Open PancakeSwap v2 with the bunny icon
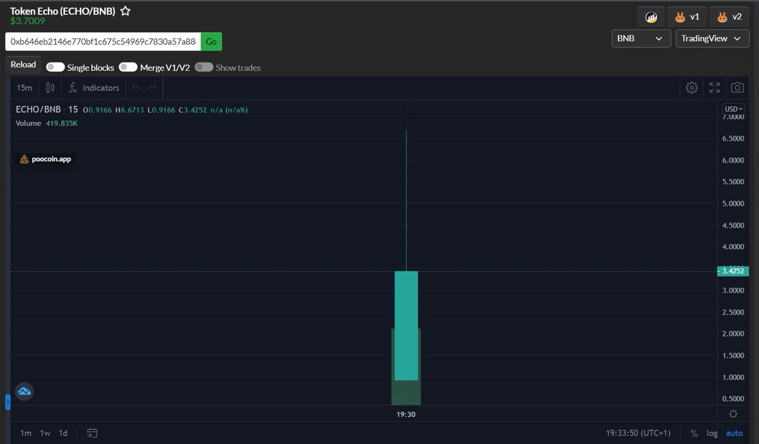759x444 pixels. pyautogui.click(x=729, y=16)
